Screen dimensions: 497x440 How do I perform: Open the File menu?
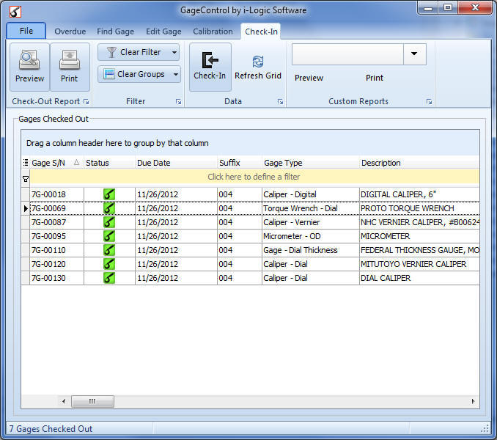[x=26, y=32]
